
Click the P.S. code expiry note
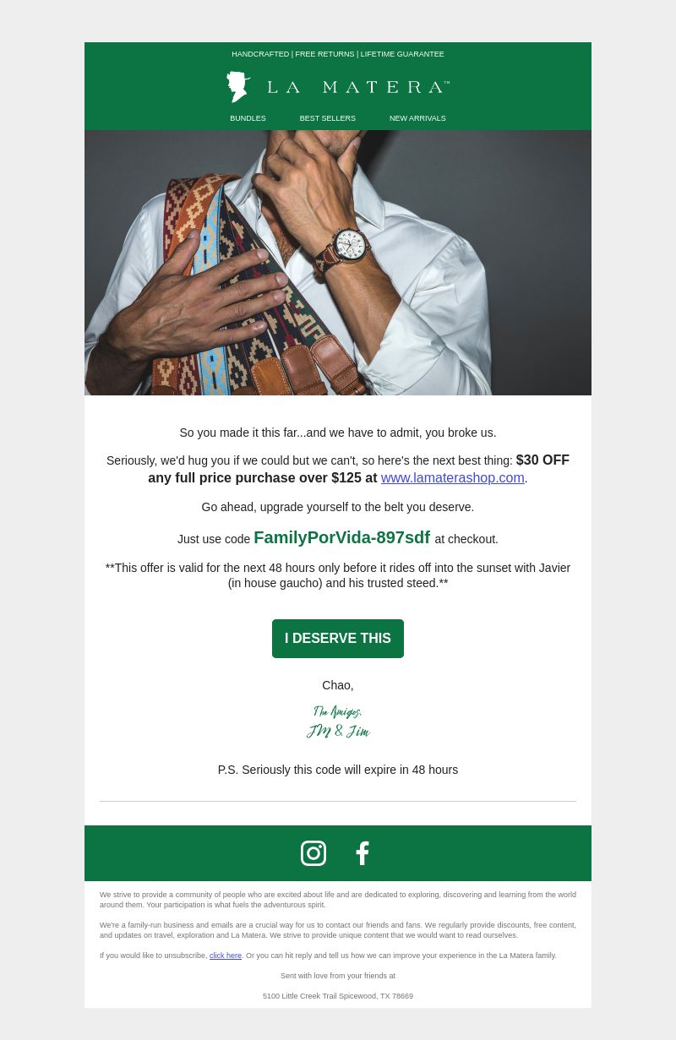click(338, 770)
